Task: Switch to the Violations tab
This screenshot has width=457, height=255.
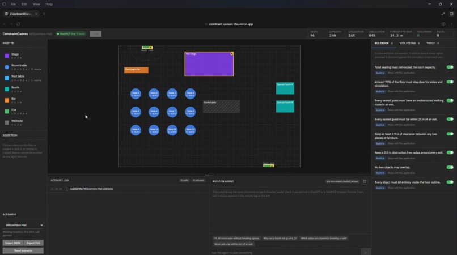Action: point(409,44)
